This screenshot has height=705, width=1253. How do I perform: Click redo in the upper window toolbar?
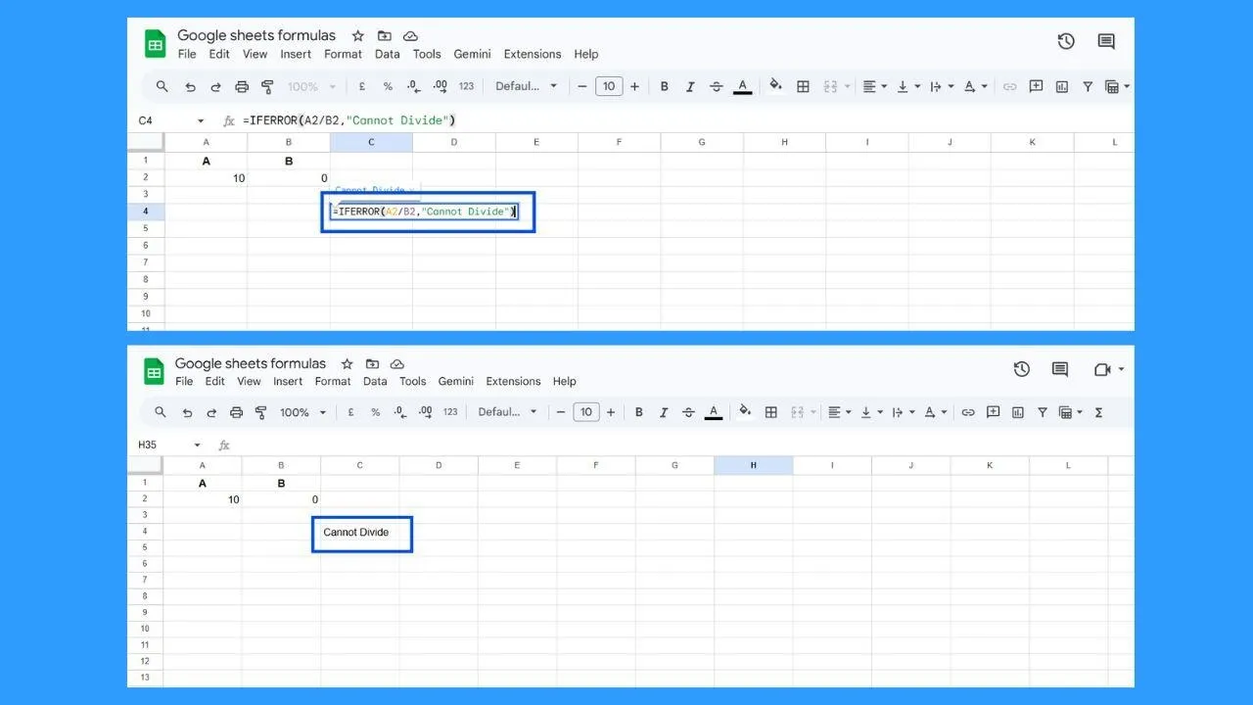point(215,86)
